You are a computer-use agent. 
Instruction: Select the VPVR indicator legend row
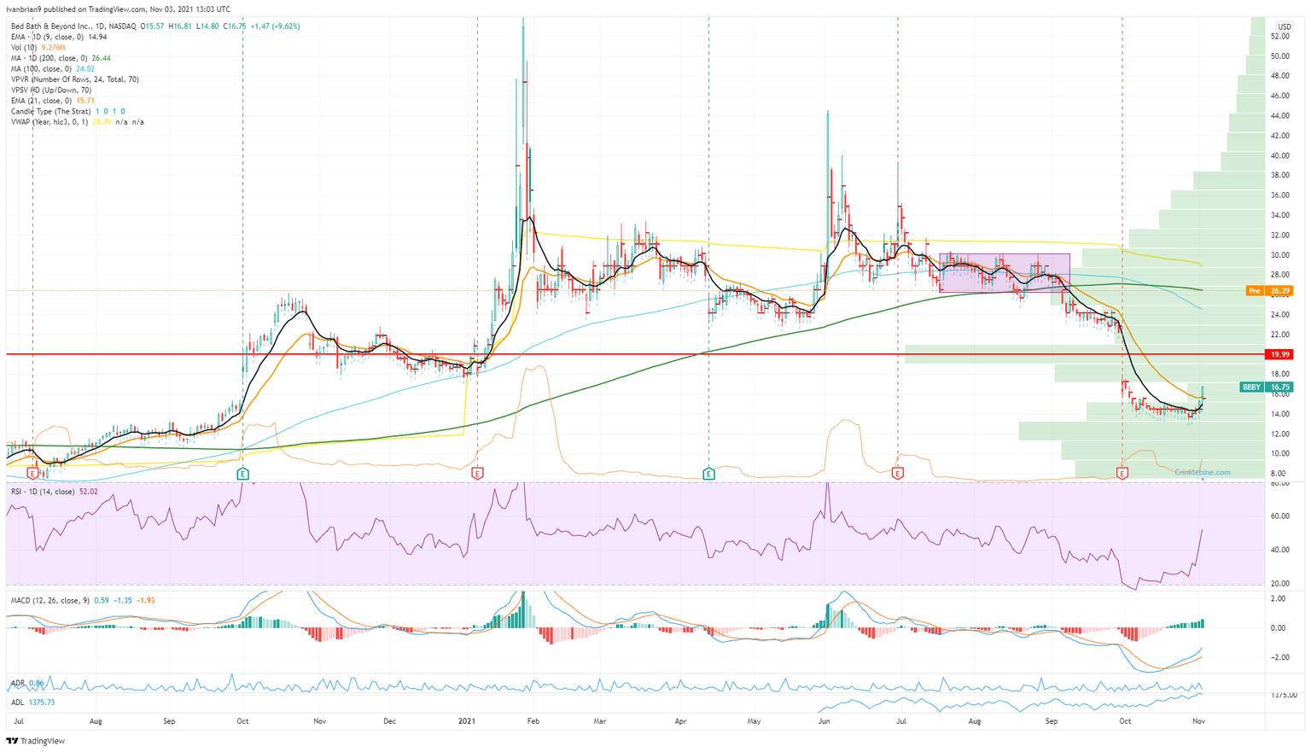click(75, 79)
